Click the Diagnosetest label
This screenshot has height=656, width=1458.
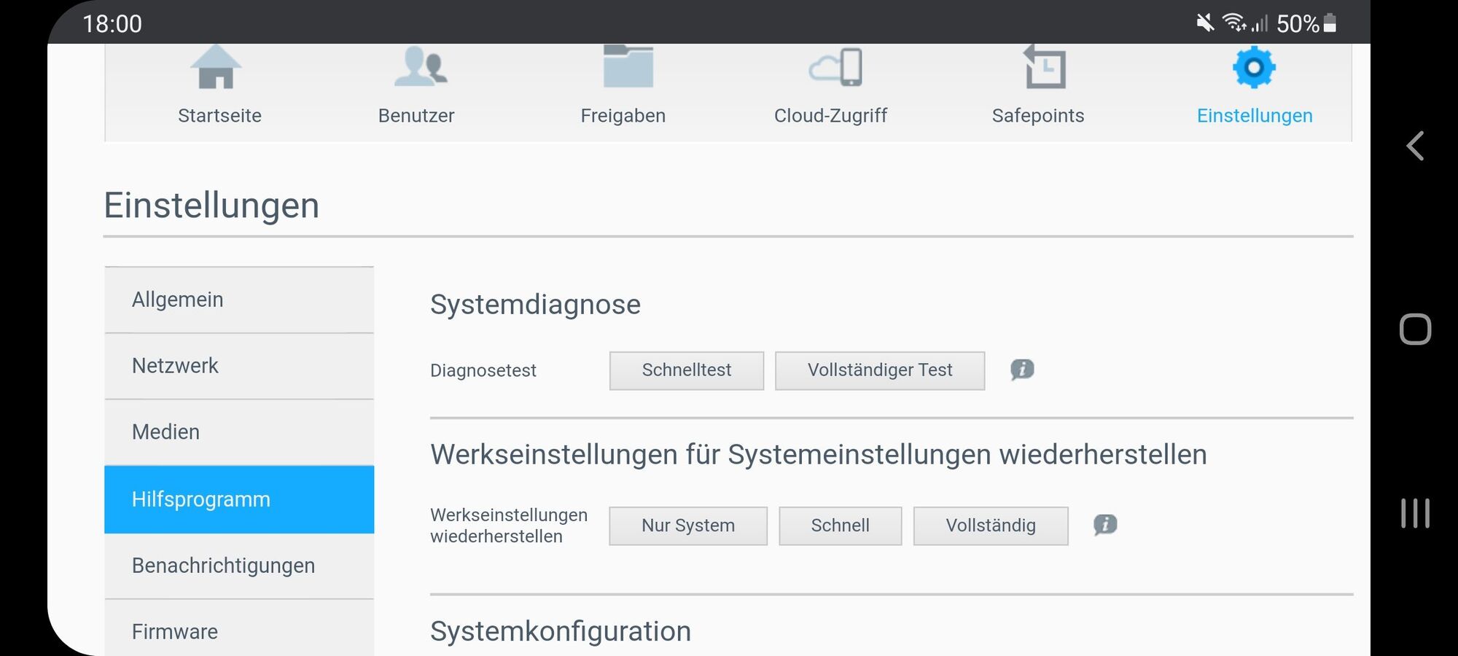point(483,370)
